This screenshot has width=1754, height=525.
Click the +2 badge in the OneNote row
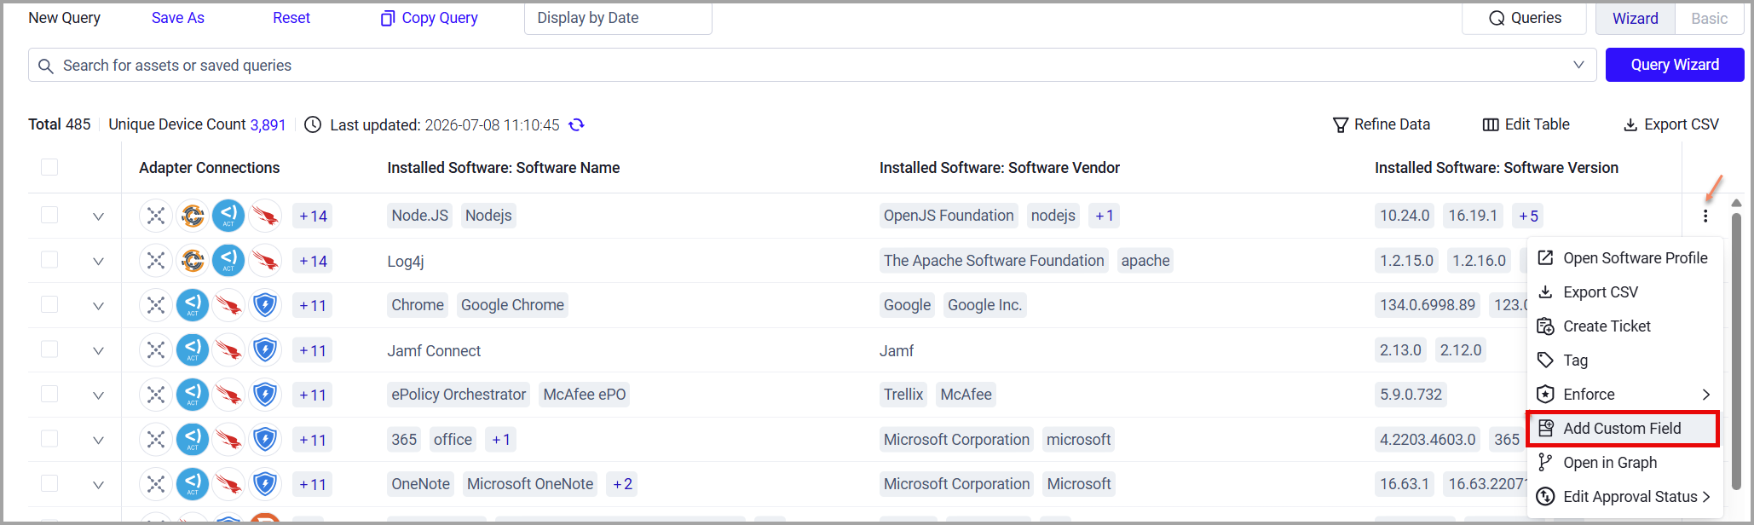[623, 484]
